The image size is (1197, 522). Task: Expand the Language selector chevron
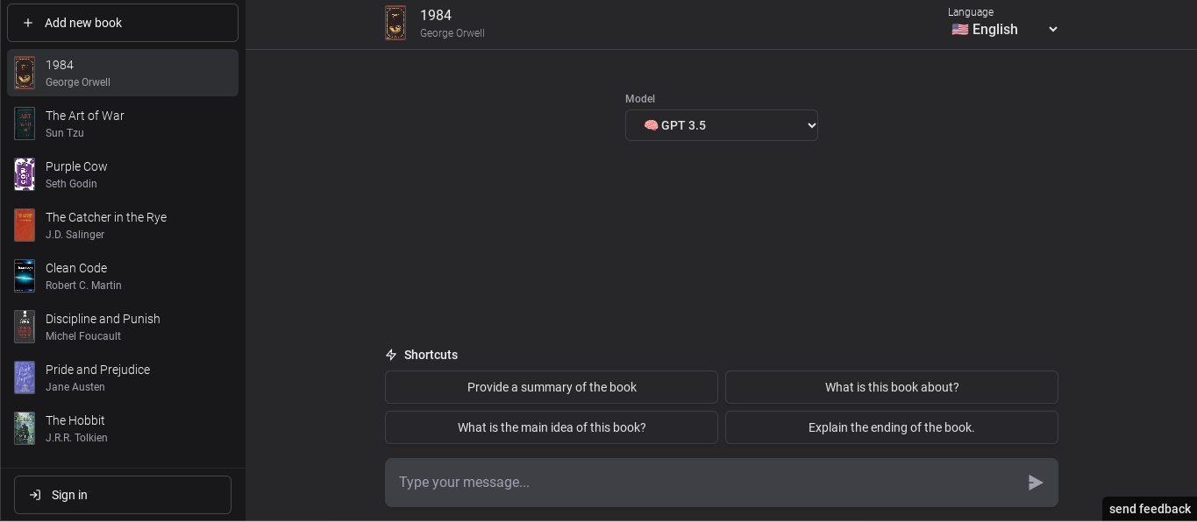click(1052, 29)
